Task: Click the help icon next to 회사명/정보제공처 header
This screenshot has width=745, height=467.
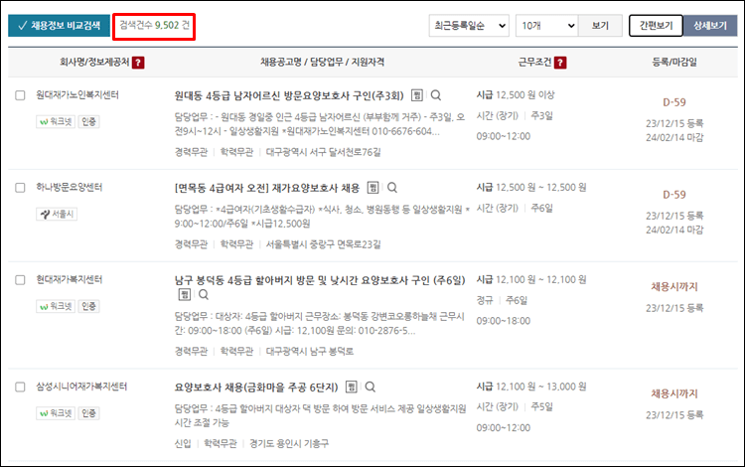Action: coord(138,64)
